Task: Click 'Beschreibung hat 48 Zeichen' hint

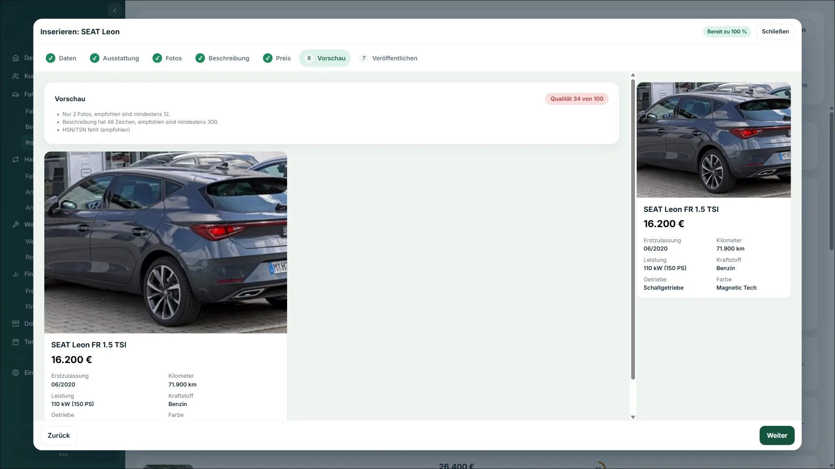Action: (x=140, y=122)
